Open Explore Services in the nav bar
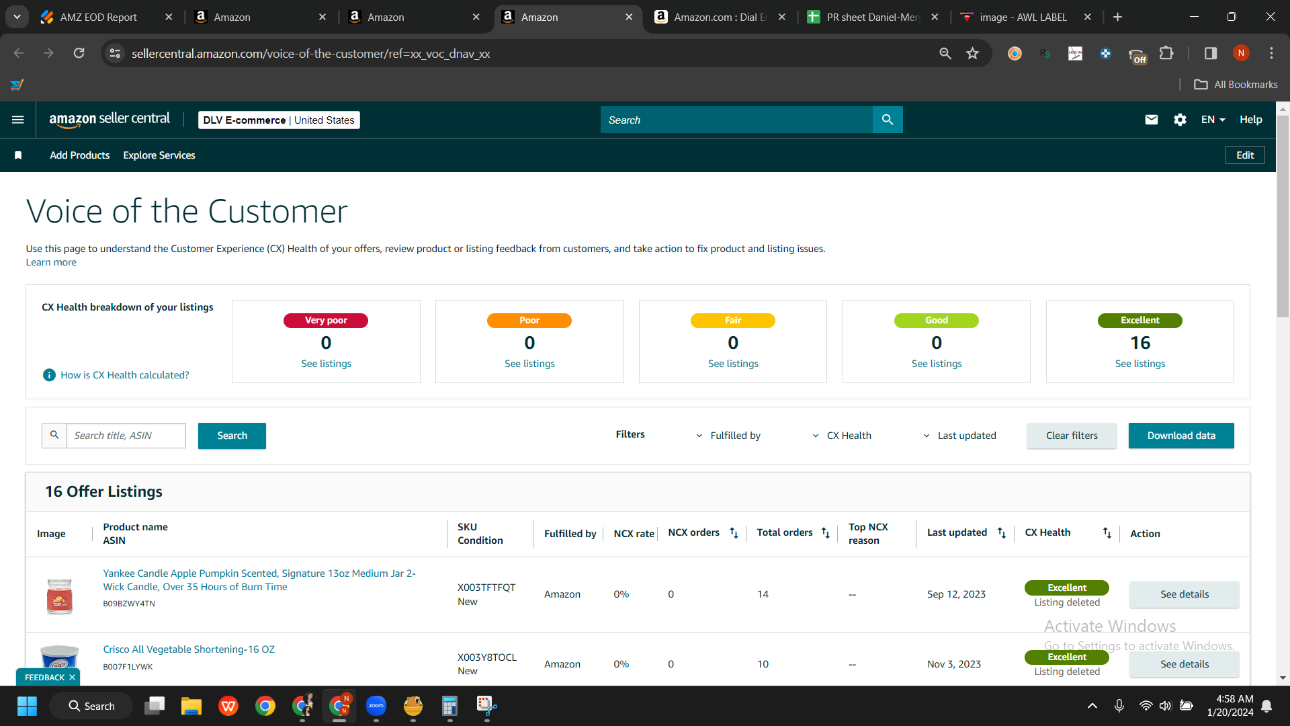This screenshot has height=726, width=1290. click(159, 155)
